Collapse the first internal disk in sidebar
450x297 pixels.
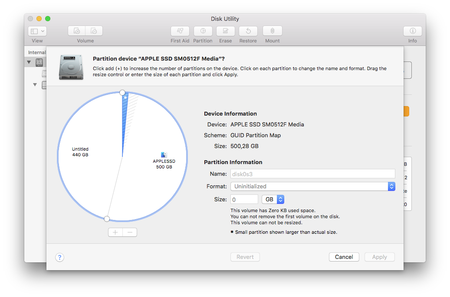[x=29, y=62]
